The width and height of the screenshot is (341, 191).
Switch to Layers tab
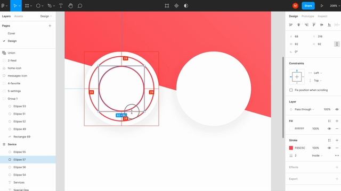click(x=6, y=16)
